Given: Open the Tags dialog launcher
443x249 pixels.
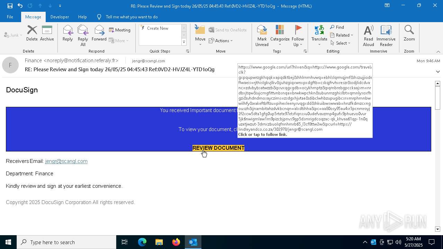Looking at the screenshot, I should point(305,51).
